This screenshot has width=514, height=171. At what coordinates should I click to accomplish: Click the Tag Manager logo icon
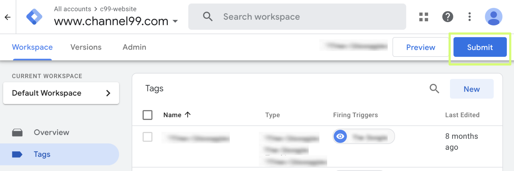coord(34,17)
